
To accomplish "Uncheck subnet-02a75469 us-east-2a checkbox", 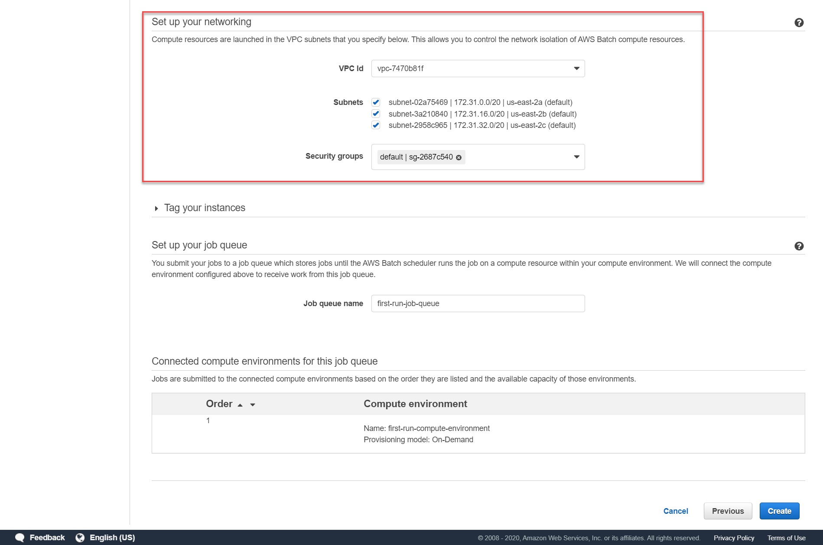I will [376, 102].
